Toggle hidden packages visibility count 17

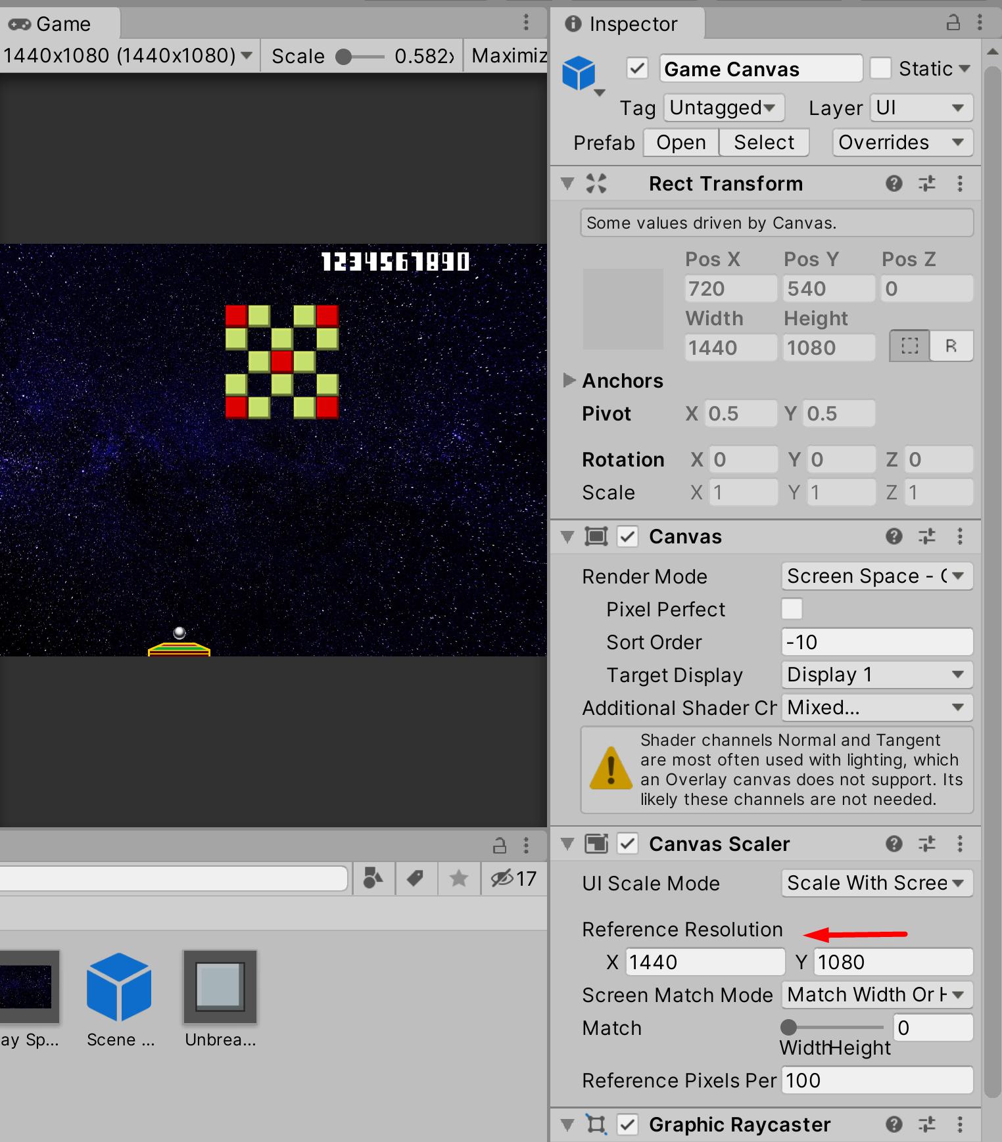(x=513, y=879)
